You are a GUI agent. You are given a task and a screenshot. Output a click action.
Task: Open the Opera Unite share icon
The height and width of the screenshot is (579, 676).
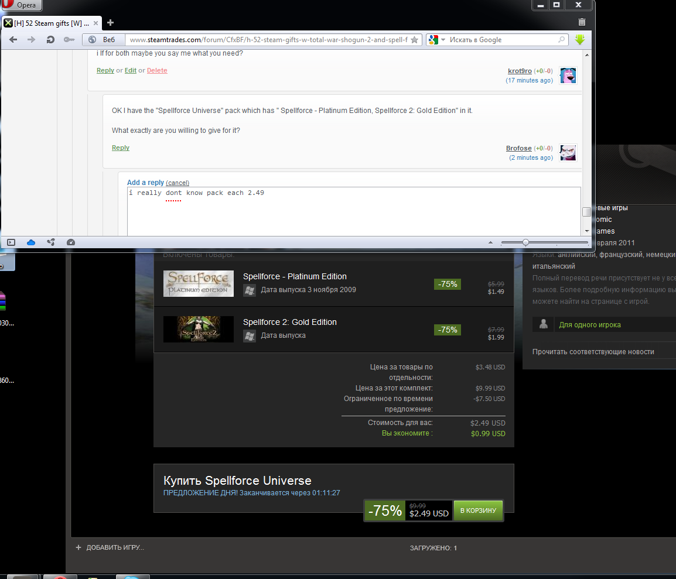coord(51,242)
